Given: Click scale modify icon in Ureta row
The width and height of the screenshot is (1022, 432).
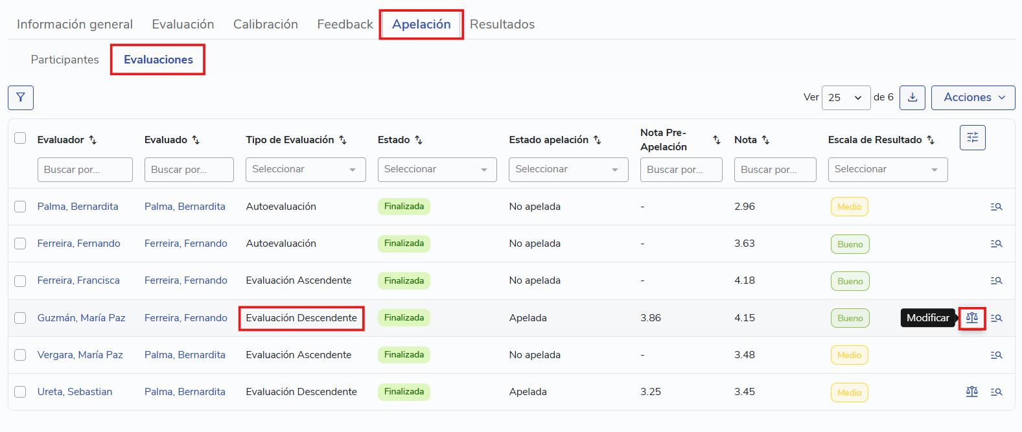Looking at the screenshot, I should (x=971, y=392).
